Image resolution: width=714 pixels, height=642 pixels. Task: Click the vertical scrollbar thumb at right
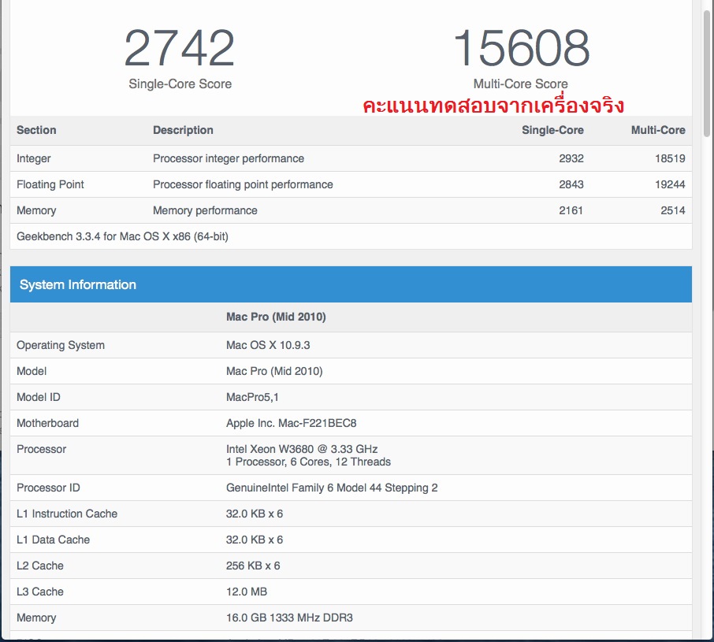(707, 72)
